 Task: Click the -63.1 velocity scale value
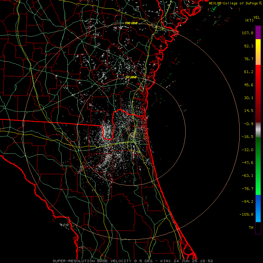coord(248,176)
